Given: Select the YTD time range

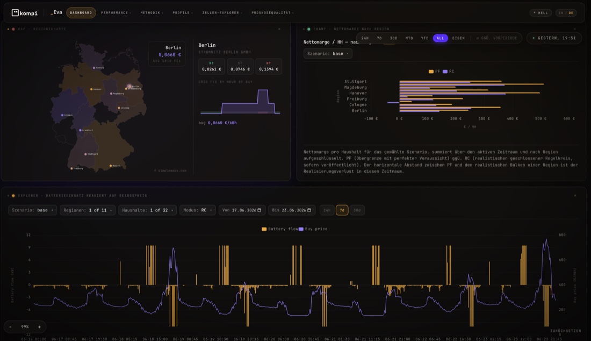Looking at the screenshot, I should tap(425, 38).
